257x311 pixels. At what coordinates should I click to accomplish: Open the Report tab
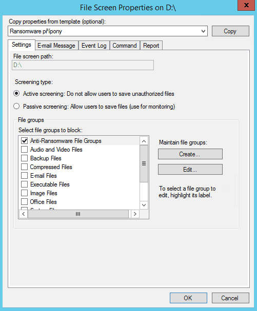[151, 46]
